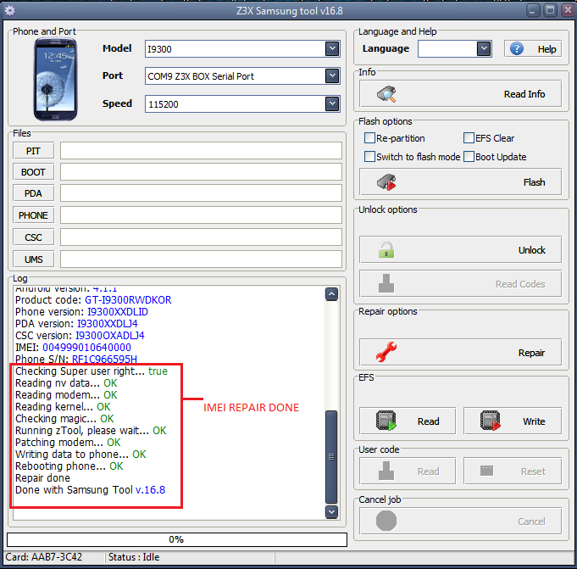Viewport: 577px width, 569px height.
Task: Click the Help button text
Action: tap(546, 49)
